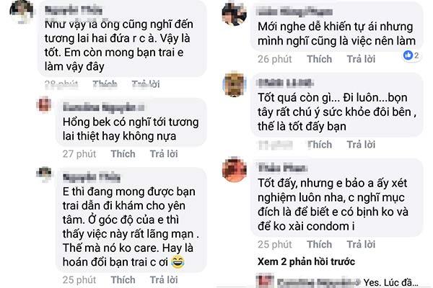Expand 'Xem 2 phản hồi trước' replies
This screenshot has height=288, width=433.
(306, 261)
